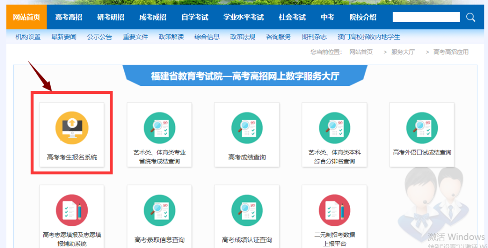Open the 高考外语口试成绩查询 icon
The width and height of the screenshot is (488, 248).
(422, 128)
